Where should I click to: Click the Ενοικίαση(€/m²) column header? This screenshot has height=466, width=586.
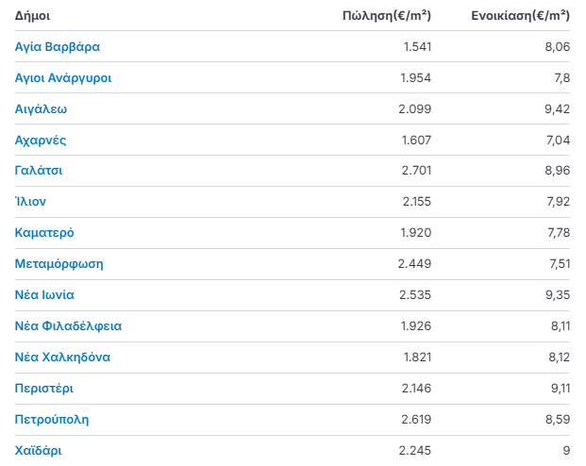(521, 16)
